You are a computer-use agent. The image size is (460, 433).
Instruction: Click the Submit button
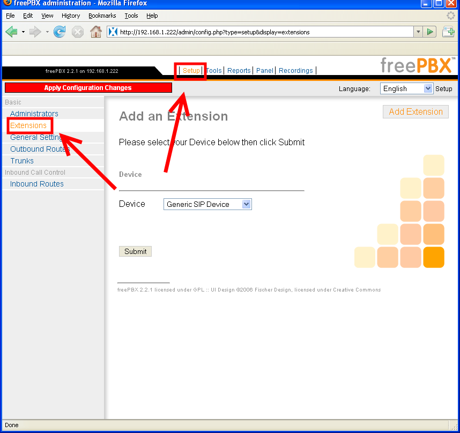point(135,251)
